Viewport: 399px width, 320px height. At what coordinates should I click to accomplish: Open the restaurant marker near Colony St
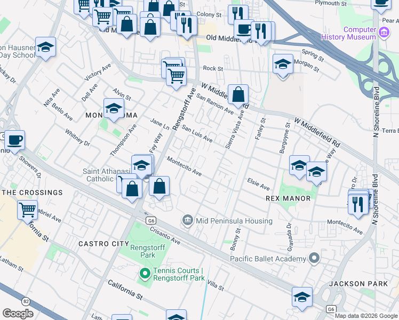(x=238, y=14)
